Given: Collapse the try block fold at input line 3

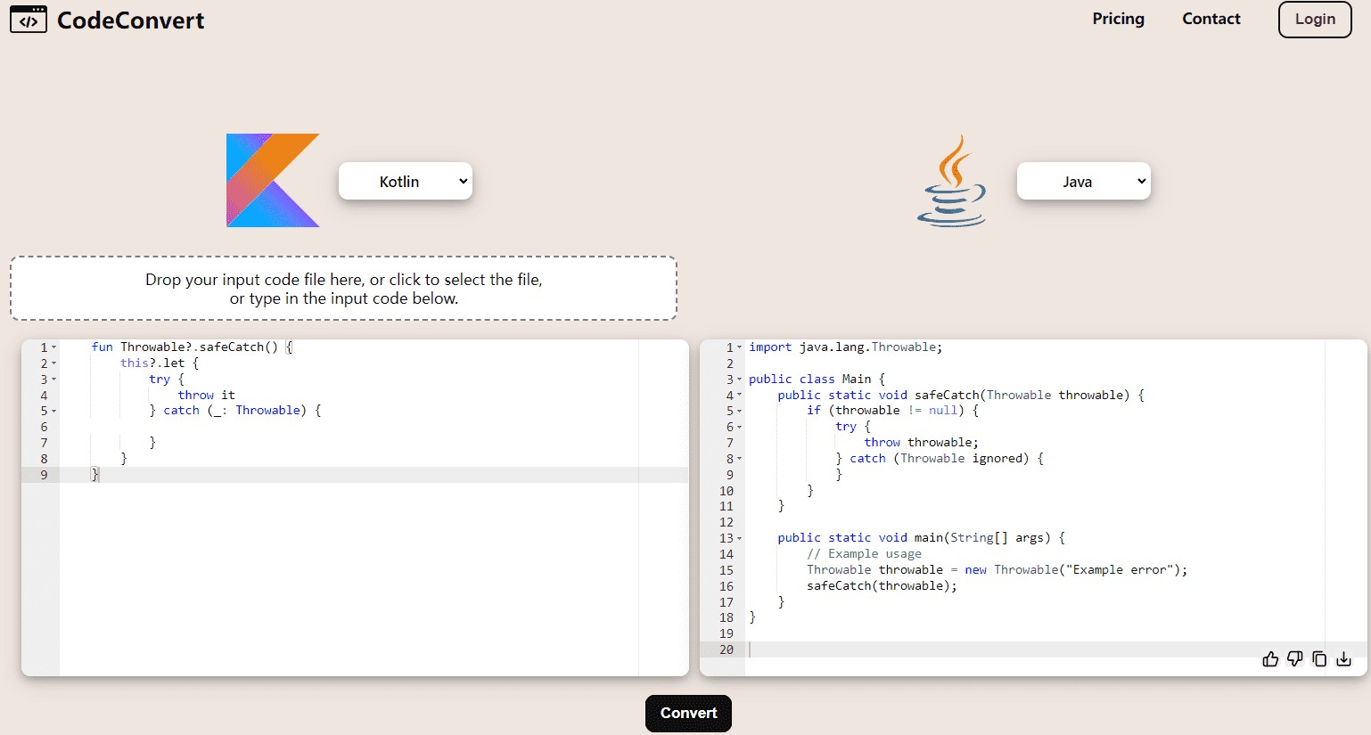Looking at the screenshot, I should (x=53, y=380).
